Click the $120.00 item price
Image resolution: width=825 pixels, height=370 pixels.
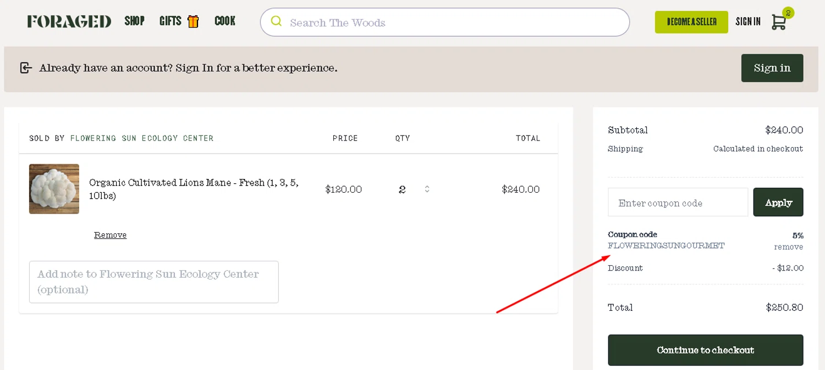pyautogui.click(x=344, y=189)
